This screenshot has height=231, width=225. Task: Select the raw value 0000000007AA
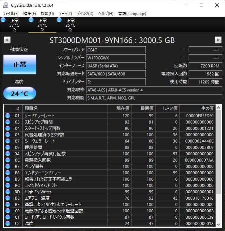coord(199,160)
